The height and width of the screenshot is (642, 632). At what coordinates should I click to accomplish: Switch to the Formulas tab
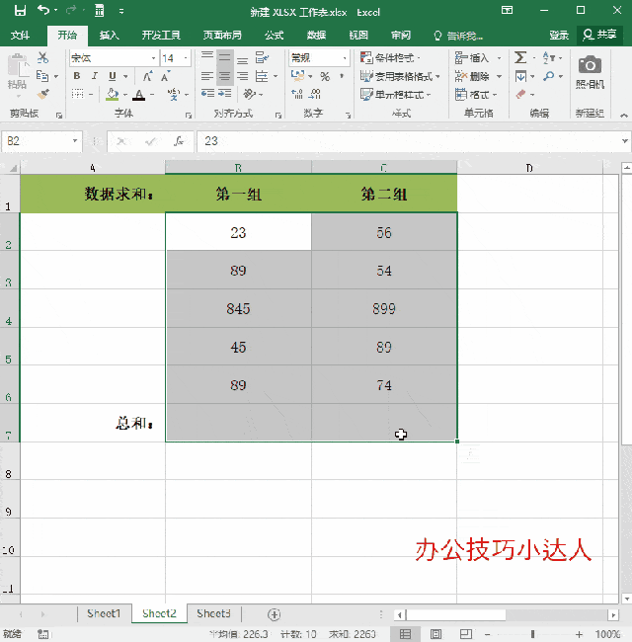click(274, 36)
